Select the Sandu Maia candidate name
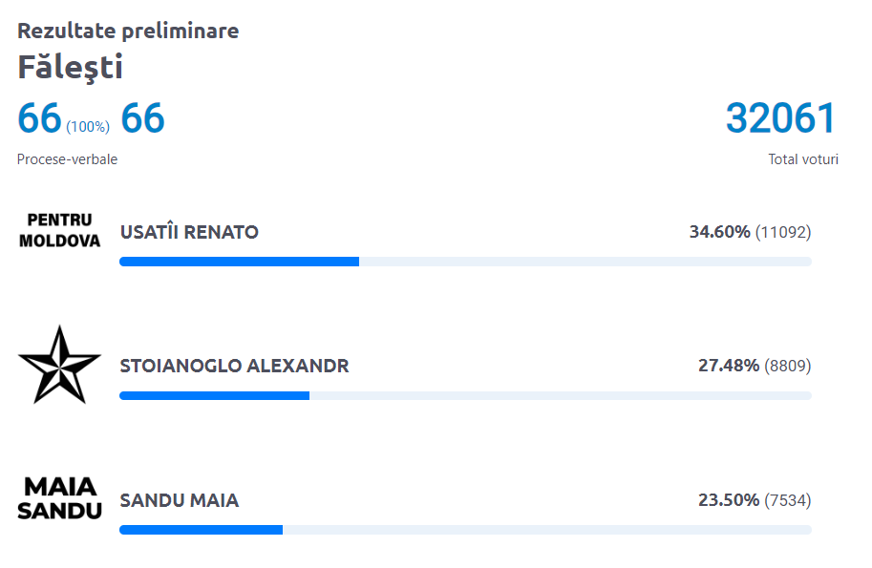This screenshot has width=872, height=568. [179, 500]
